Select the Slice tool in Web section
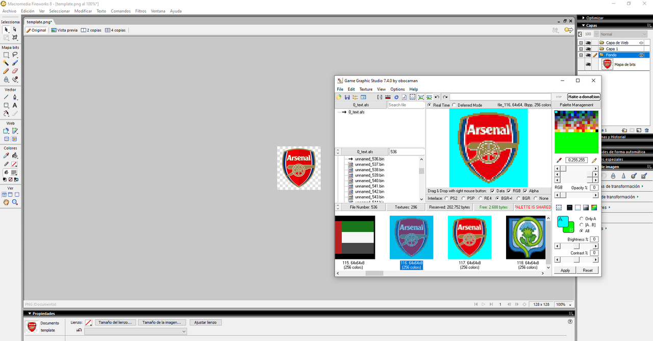653x341 pixels. (15, 130)
